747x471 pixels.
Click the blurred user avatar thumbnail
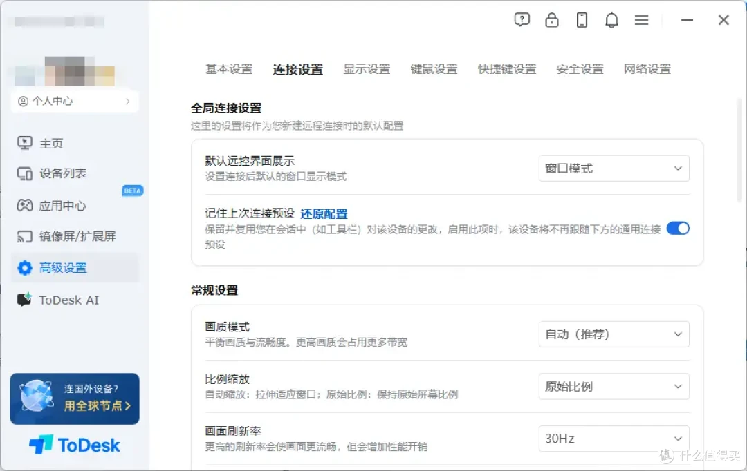coord(65,71)
